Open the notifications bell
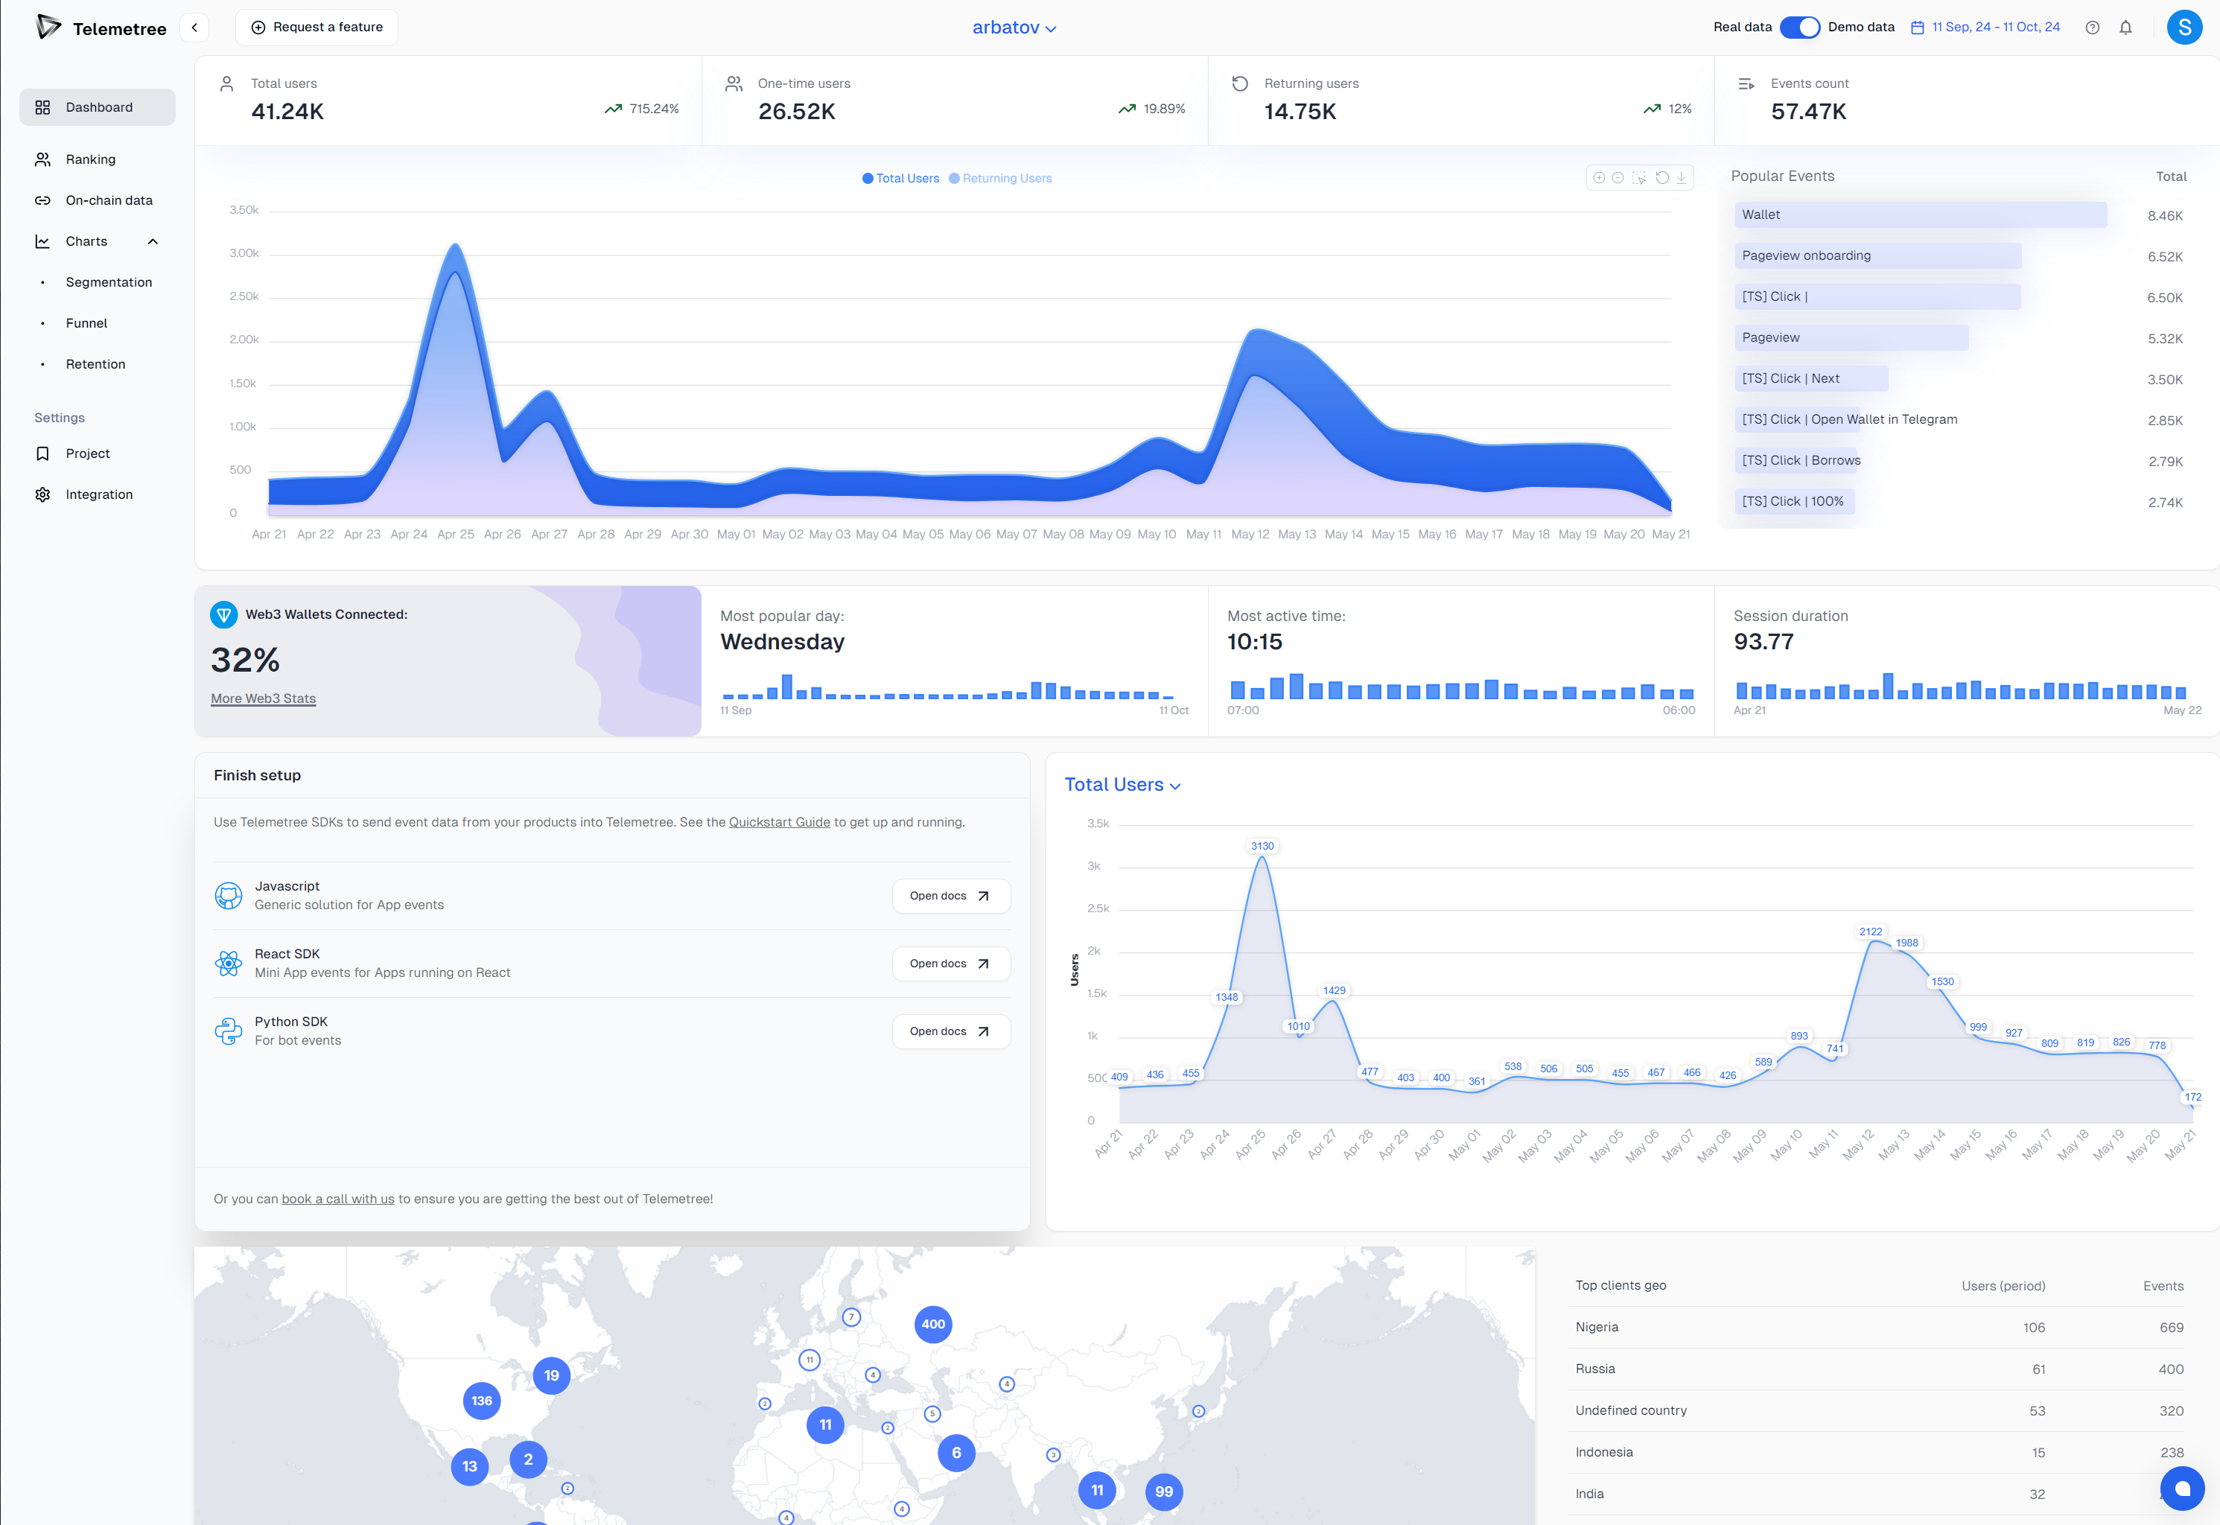The width and height of the screenshot is (2220, 1525). pyautogui.click(x=2125, y=28)
